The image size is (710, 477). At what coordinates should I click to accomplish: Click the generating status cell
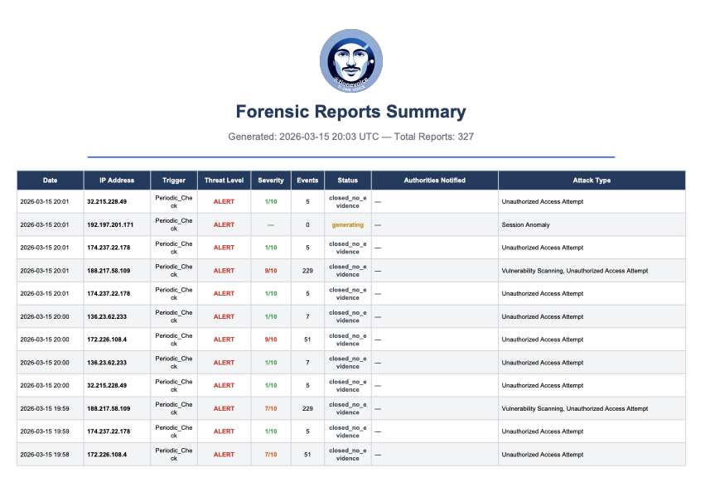coord(348,224)
